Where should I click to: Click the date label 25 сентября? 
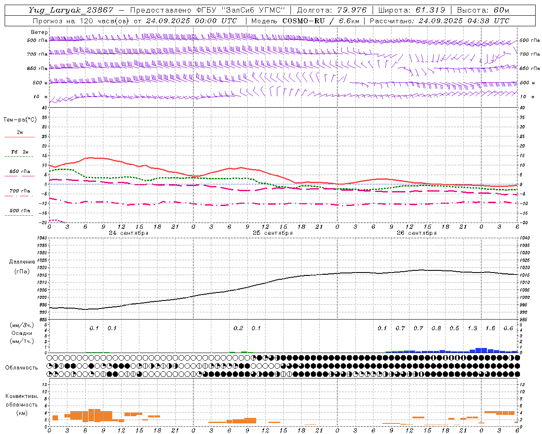pos(273,233)
